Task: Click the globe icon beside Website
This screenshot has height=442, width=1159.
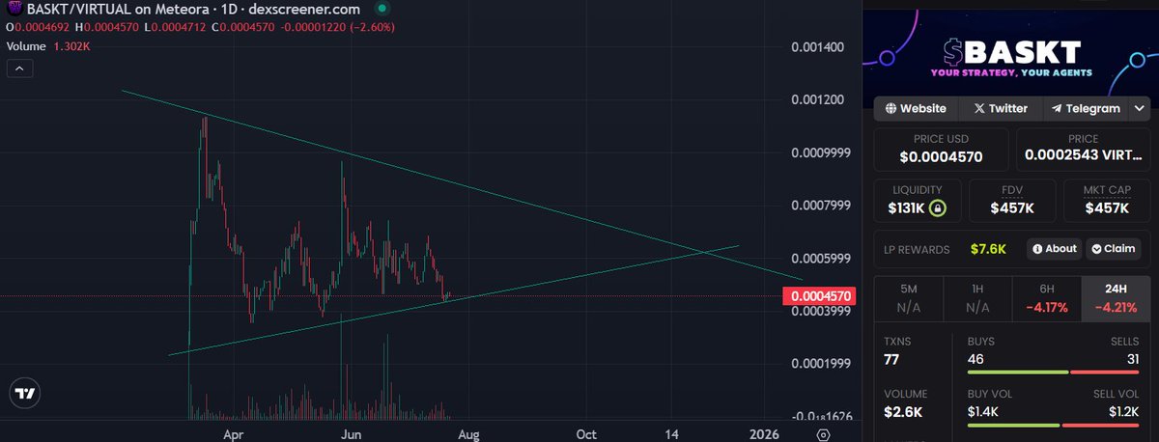Action: click(890, 109)
